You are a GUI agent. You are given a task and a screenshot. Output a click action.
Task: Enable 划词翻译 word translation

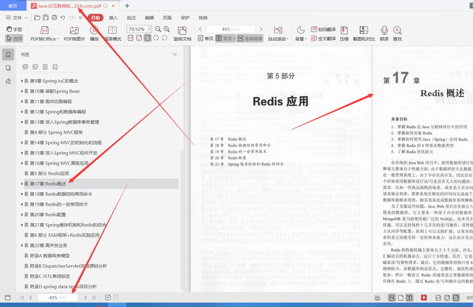pos(323,29)
